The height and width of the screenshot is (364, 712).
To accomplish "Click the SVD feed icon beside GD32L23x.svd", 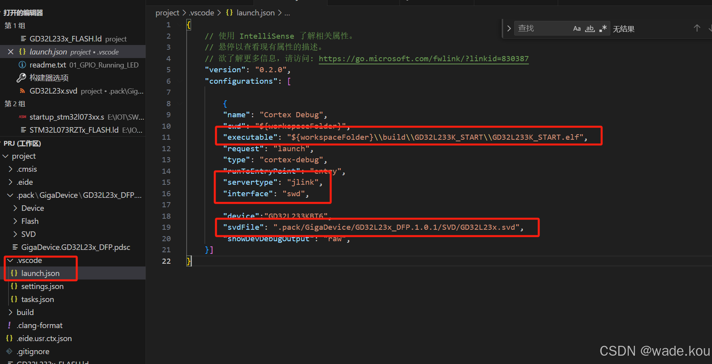I will pos(23,91).
